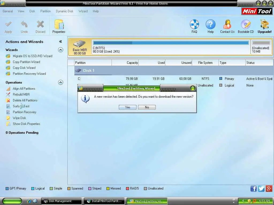Click the Mirrored legend color swatch
The width and height of the screenshot is (274, 205).
tap(108, 189)
